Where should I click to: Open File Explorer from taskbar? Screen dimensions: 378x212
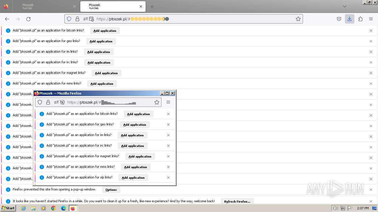point(33,208)
